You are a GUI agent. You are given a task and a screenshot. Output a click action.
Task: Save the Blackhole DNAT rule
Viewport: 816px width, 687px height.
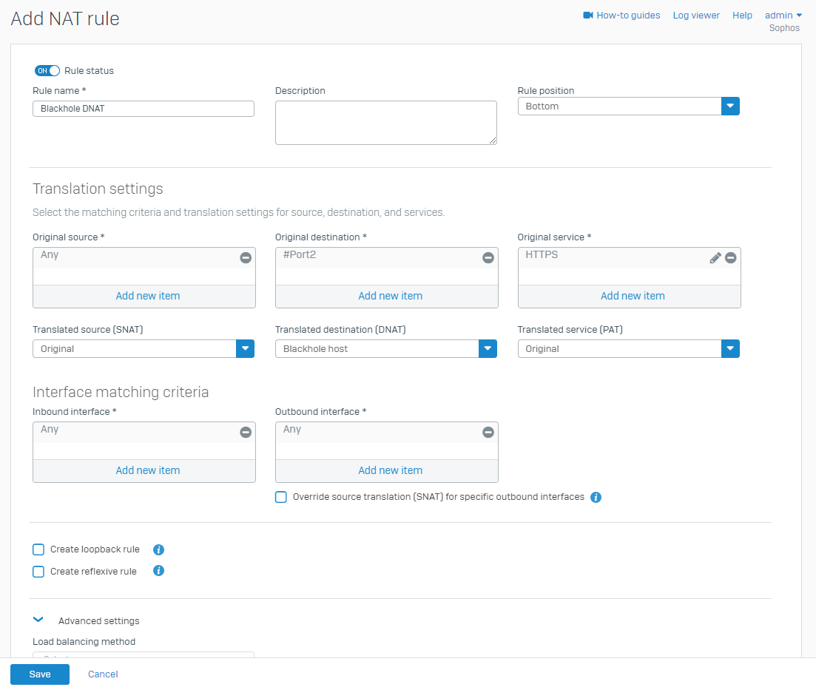coord(39,674)
